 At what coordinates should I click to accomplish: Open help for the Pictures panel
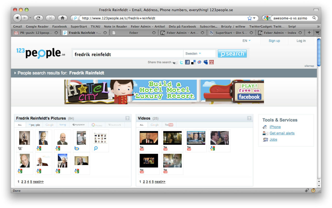(127, 118)
